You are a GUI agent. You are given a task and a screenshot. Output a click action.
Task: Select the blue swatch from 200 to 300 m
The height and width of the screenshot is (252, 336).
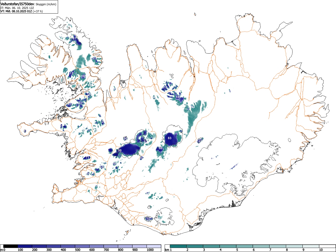(39, 246)
